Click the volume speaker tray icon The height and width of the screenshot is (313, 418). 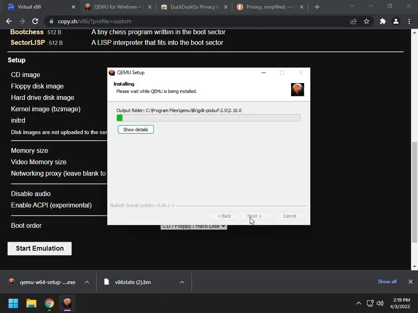click(x=380, y=303)
